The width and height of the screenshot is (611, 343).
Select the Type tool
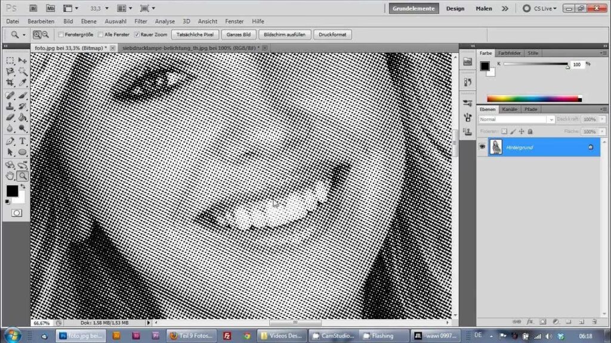click(23, 141)
